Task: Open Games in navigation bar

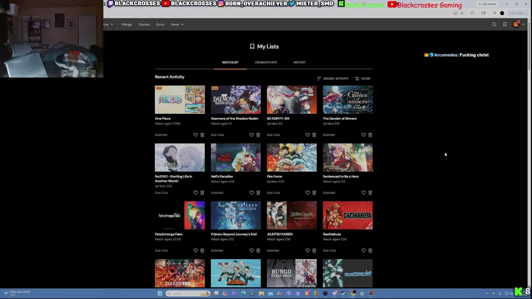Action: (x=144, y=25)
